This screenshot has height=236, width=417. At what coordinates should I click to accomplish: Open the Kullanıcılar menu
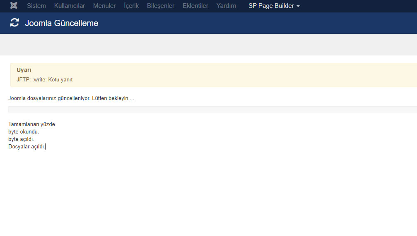tap(70, 6)
